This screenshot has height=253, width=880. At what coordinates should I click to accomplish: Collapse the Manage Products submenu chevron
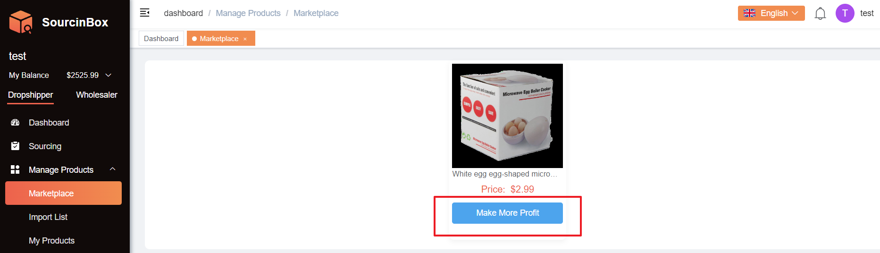[x=112, y=169]
